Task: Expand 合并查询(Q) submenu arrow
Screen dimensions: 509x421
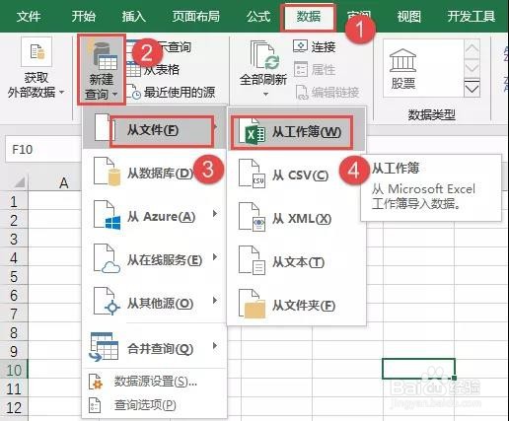Action: (215, 346)
